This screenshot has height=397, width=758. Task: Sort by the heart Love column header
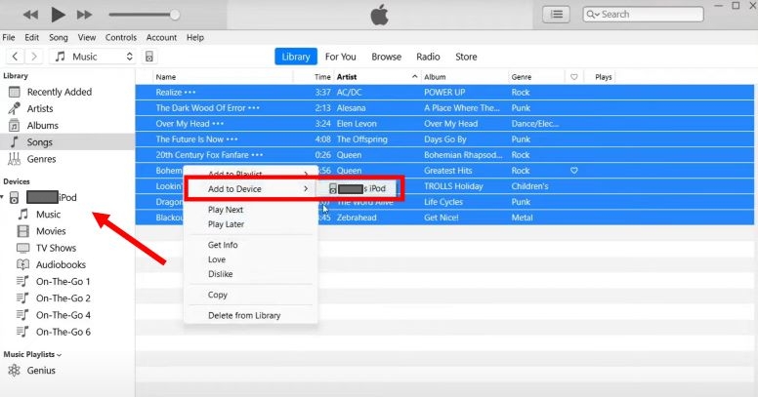(573, 77)
